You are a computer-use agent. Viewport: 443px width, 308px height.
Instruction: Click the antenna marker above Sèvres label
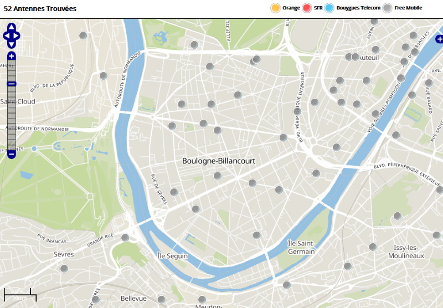pyautogui.click(x=125, y=238)
